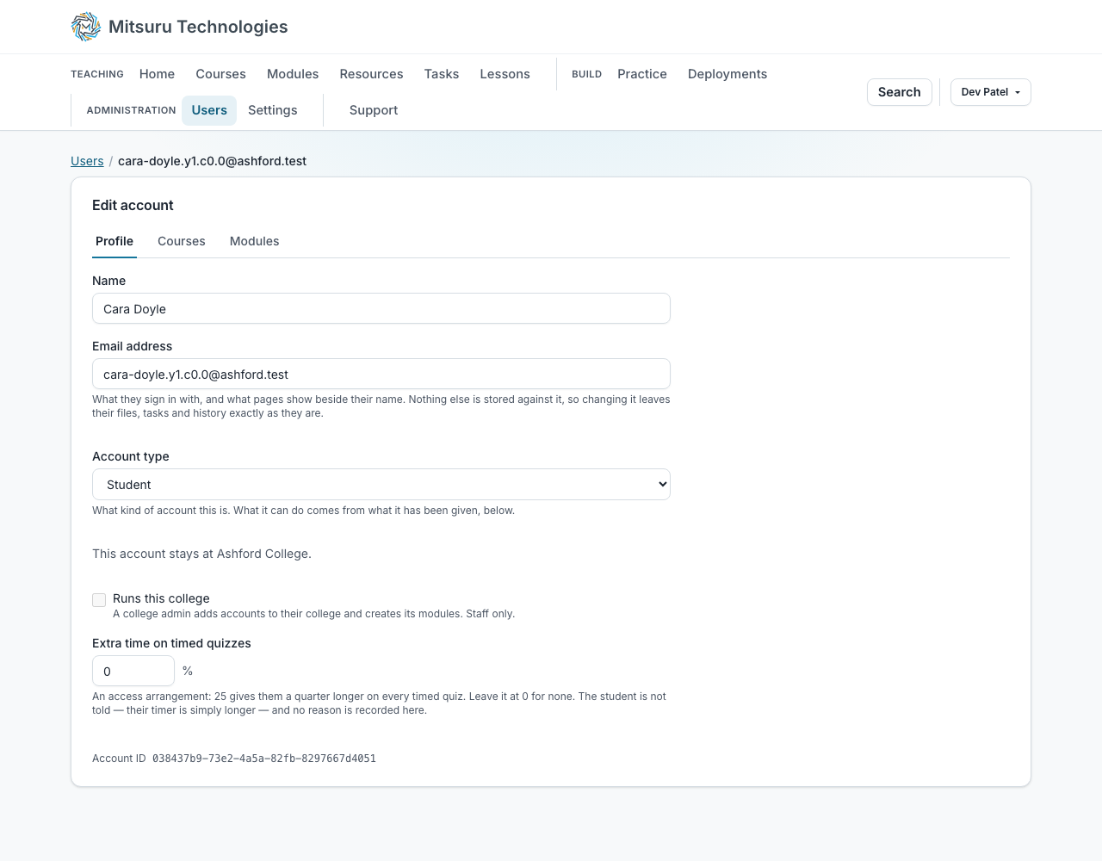
Task: Focus the Name field with Cara Doyle
Action: tap(381, 309)
